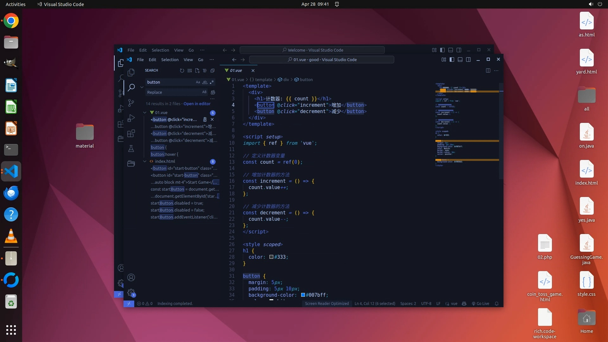Select the 01.vue editor tab

coord(236,70)
